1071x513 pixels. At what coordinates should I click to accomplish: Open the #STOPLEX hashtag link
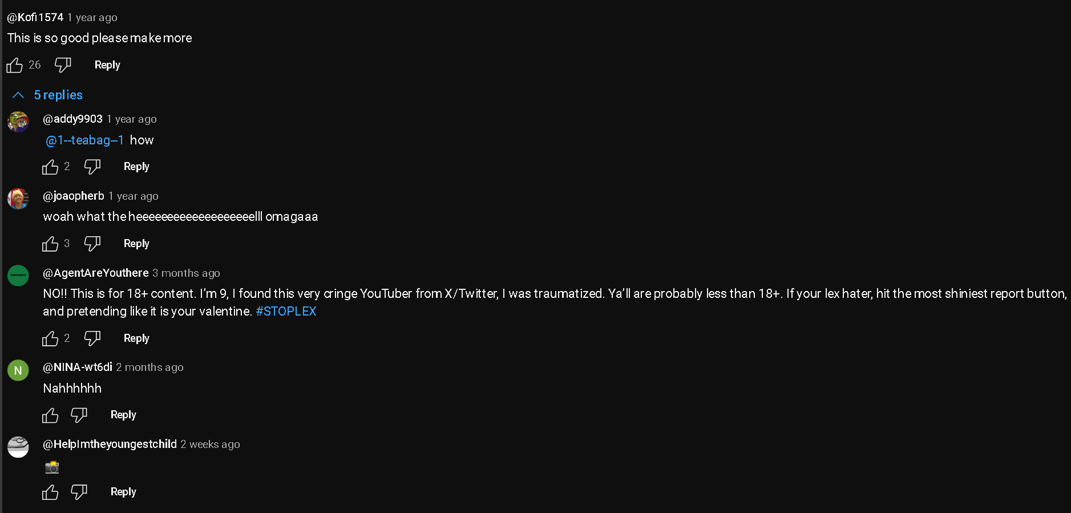pos(286,312)
